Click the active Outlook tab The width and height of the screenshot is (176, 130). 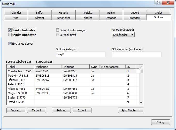click(x=158, y=17)
